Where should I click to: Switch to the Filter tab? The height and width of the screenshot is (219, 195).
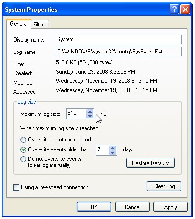coord(40,25)
